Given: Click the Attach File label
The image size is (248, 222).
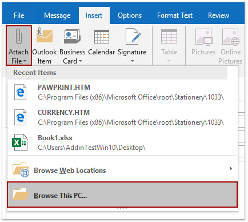Looking at the screenshot, I should pos(18,57).
